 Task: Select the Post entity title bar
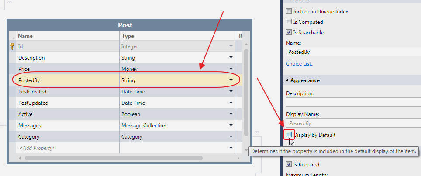pyautogui.click(x=129, y=25)
